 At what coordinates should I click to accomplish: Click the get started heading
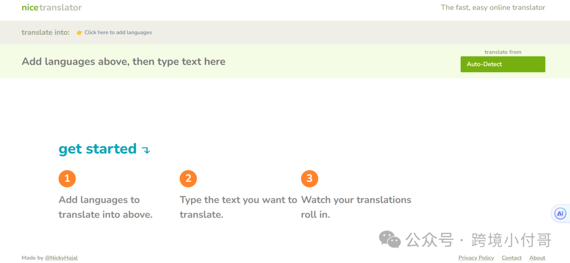point(98,149)
